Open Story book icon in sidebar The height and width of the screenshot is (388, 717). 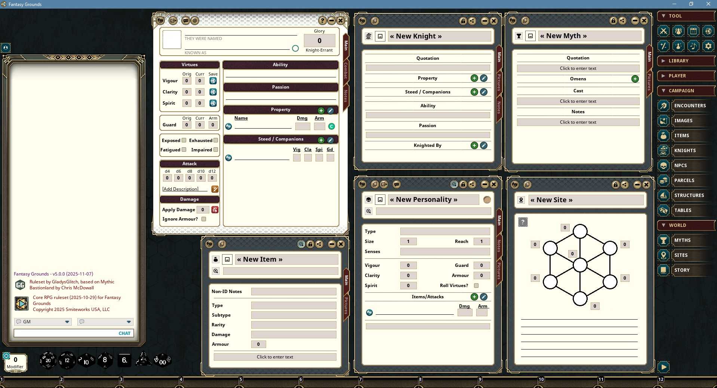coord(664,270)
